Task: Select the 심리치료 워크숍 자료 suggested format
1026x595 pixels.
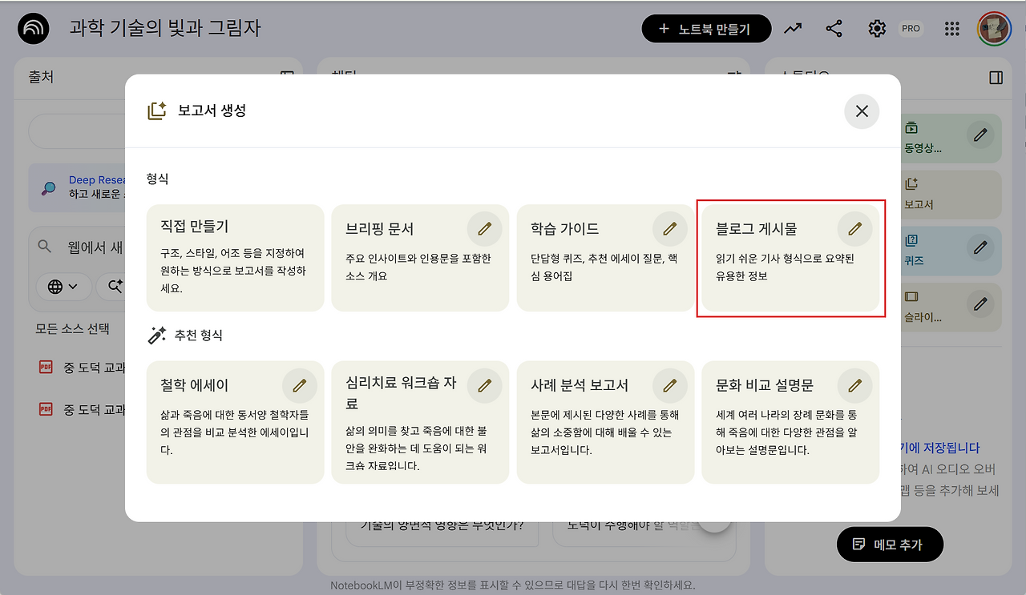Action: tap(420, 422)
